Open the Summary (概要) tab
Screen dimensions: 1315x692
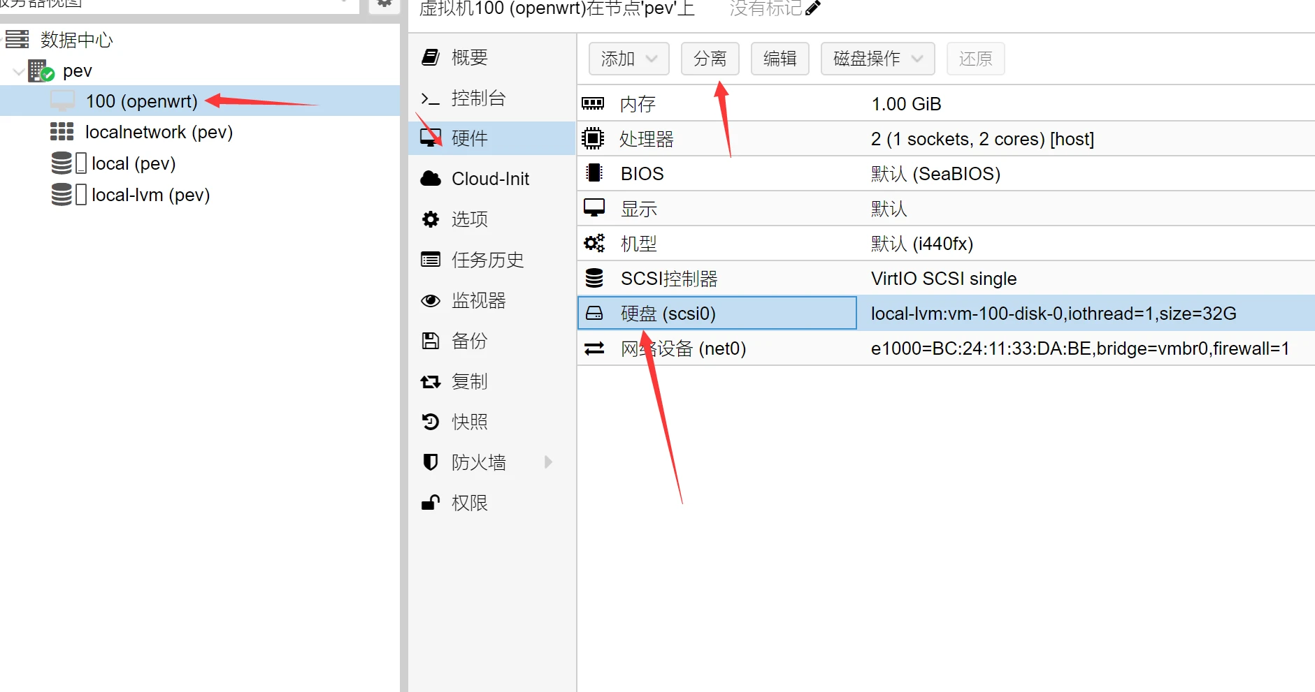[x=492, y=57]
